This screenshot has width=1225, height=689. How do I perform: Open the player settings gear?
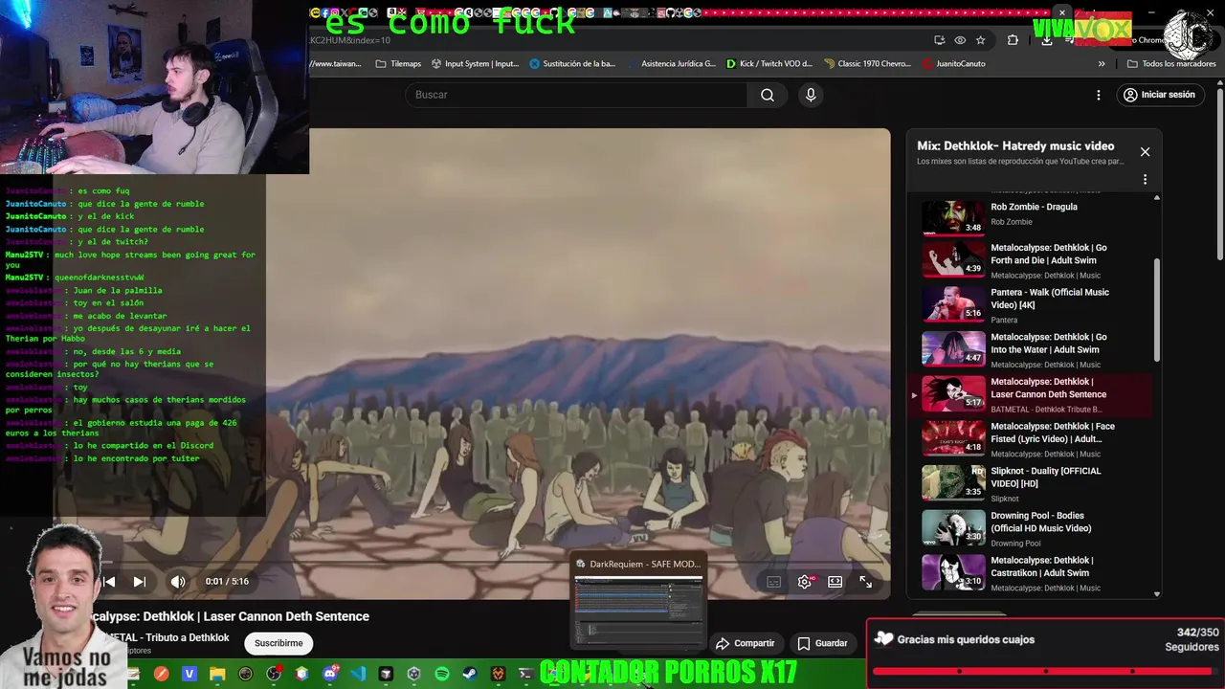805,581
